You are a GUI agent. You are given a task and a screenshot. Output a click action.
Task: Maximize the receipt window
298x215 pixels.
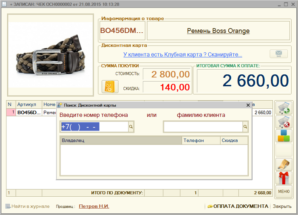(x=286, y=4)
